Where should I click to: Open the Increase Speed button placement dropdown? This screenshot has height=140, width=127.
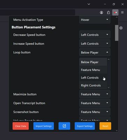(x=95, y=44)
